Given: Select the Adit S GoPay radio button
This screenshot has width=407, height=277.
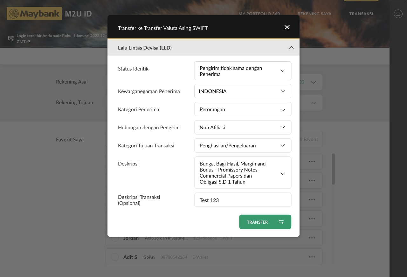Looking at the screenshot, I should (x=115, y=257).
